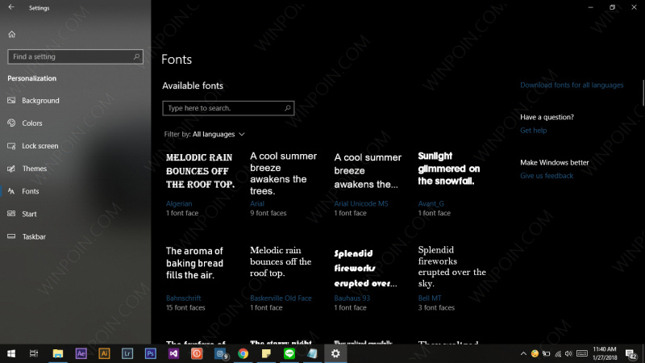645x363 pixels.
Task: Show hidden tray icons chevron
Action: click(x=523, y=353)
